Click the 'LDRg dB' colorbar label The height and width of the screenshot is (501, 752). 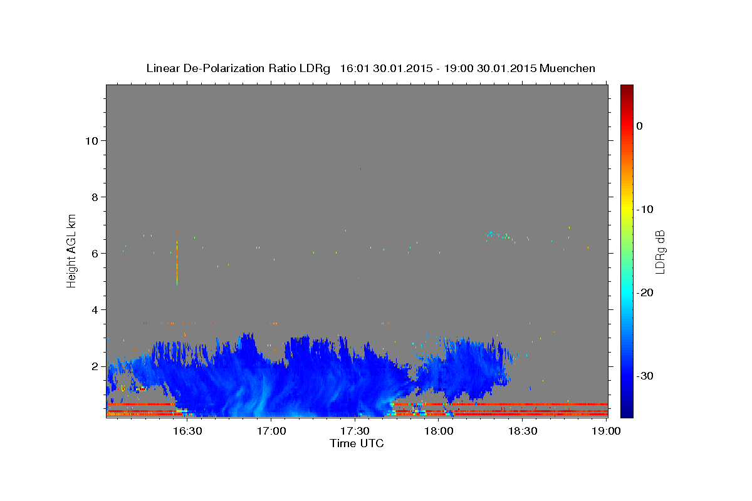pyautogui.click(x=659, y=252)
